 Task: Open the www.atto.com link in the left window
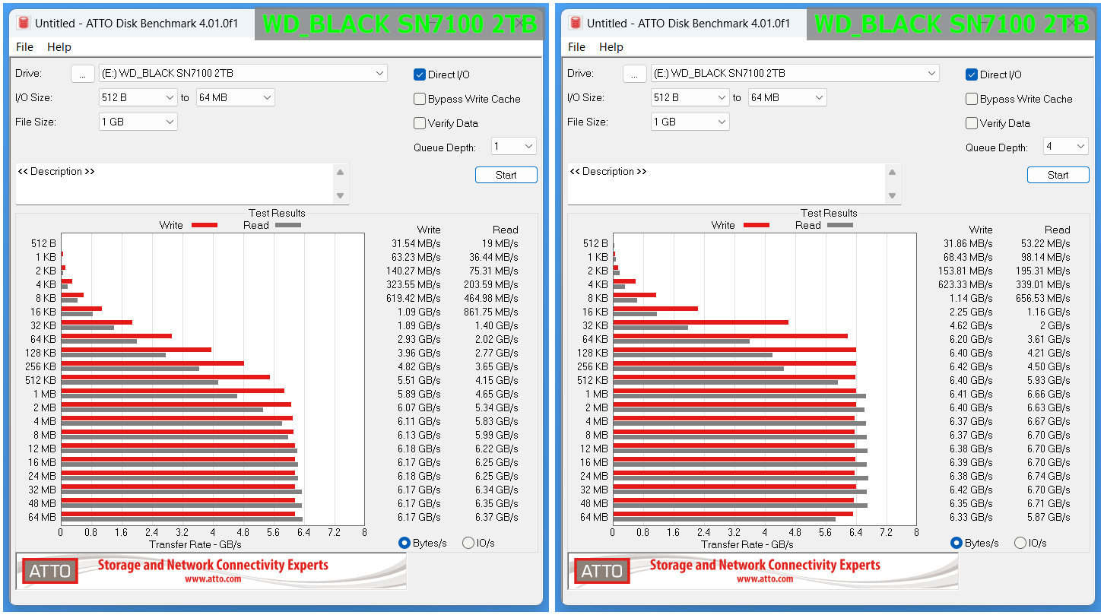pyautogui.click(x=213, y=579)
